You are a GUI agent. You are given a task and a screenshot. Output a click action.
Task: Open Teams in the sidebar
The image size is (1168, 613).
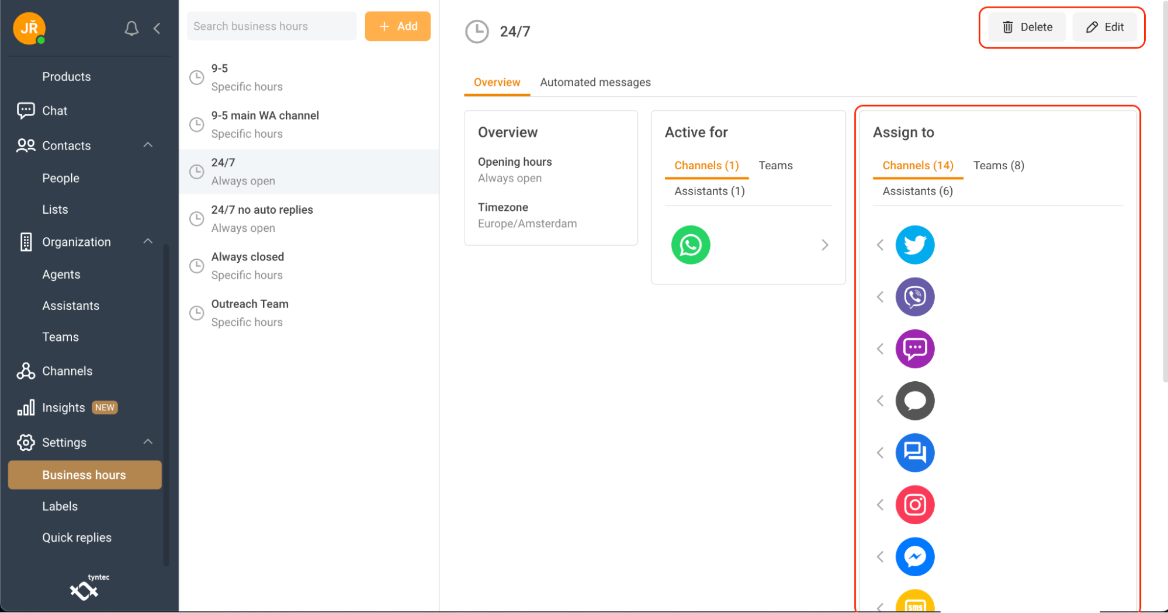click(x=60, y=337)
